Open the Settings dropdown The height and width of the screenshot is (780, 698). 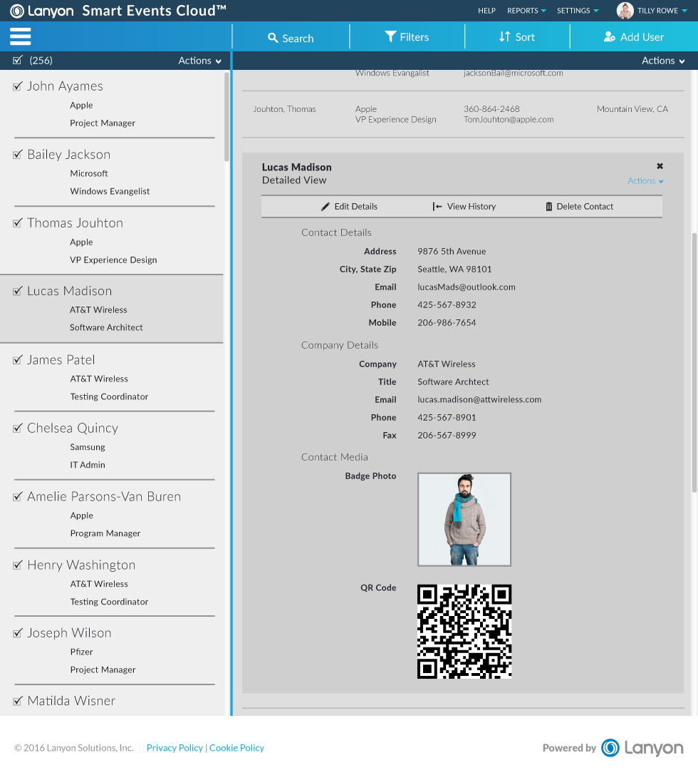(578, 11)
